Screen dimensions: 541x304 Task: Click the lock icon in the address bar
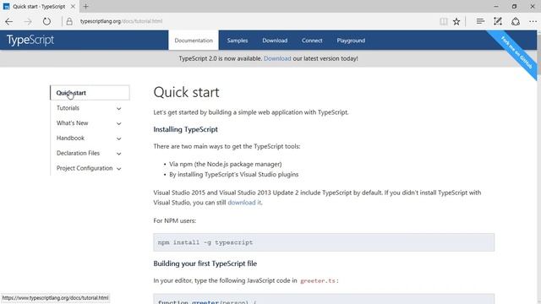[69, 21]
